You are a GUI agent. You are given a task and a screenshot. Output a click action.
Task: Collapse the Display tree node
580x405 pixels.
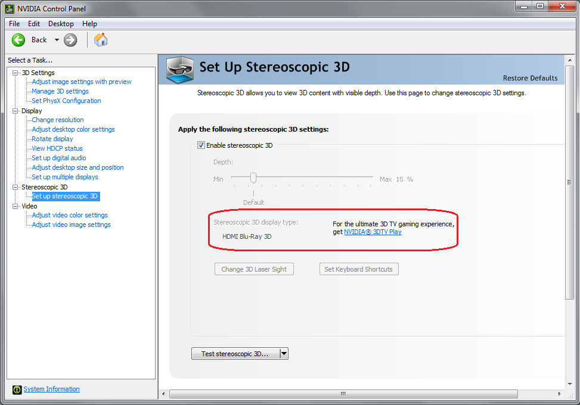(x=15, y=111)
